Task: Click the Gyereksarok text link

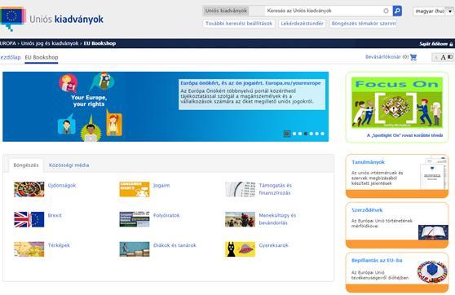Action: (274, 245)
